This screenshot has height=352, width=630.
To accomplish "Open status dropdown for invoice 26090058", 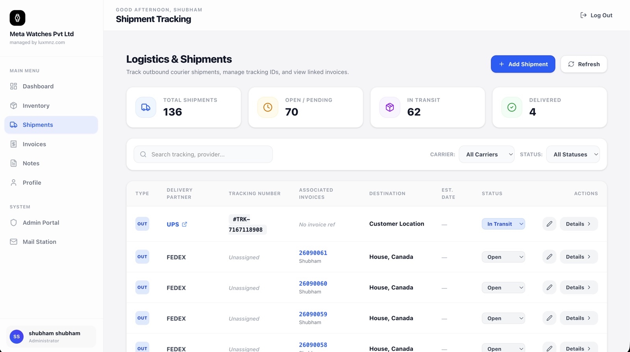I will pyautogui.click(x=503, y=348).
